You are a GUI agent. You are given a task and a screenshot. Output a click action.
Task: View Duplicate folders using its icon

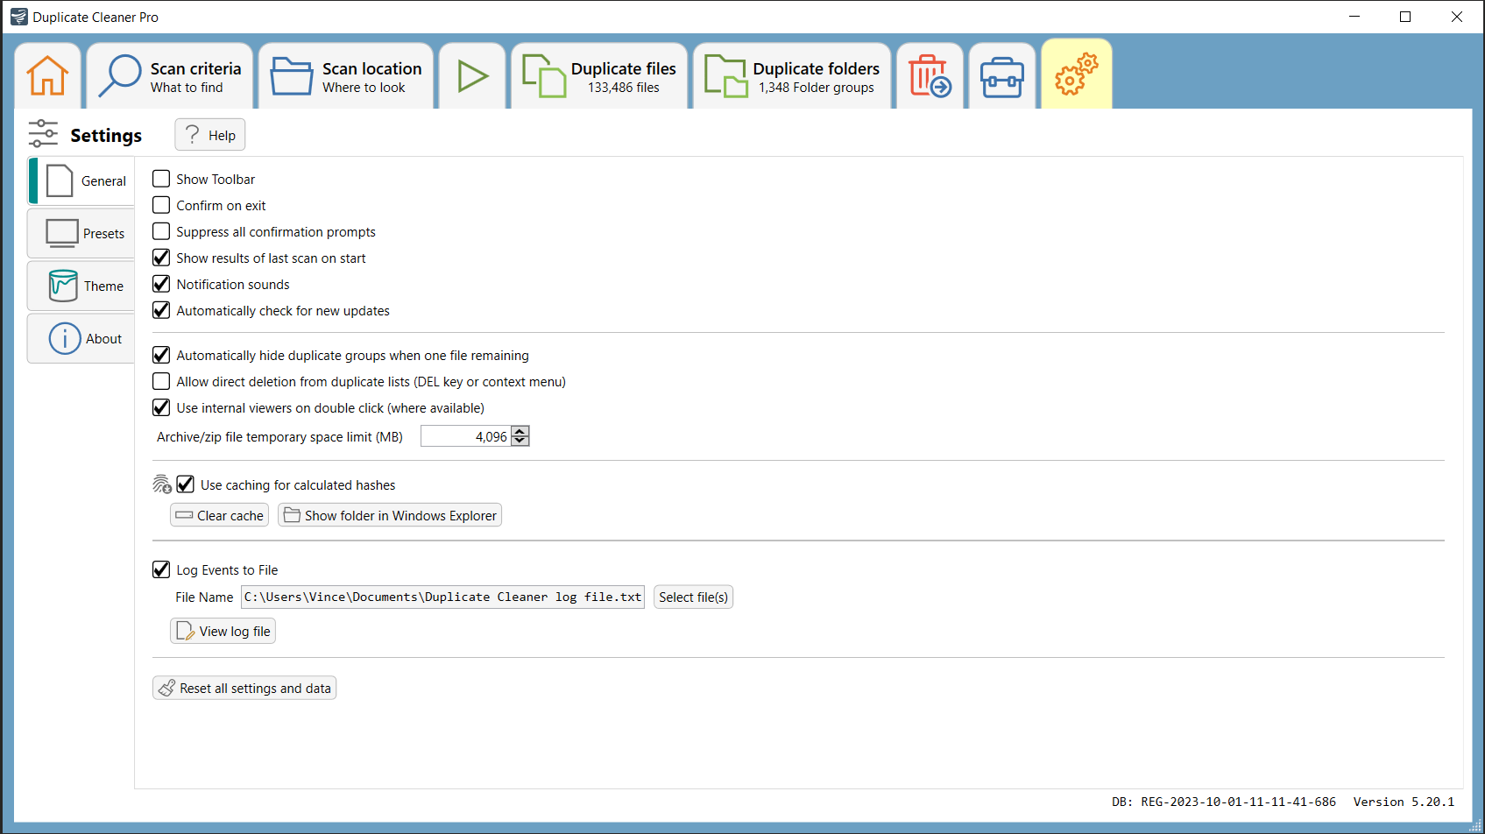tap(725, 76)
